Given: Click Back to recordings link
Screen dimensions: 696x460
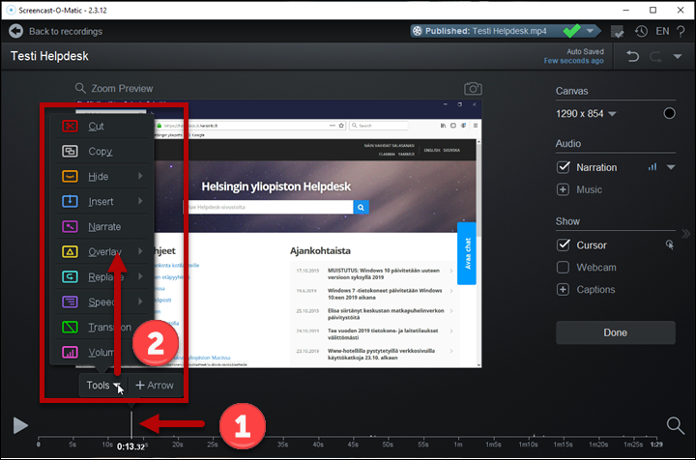Looking at the screenshot, I should coord(66,32).
